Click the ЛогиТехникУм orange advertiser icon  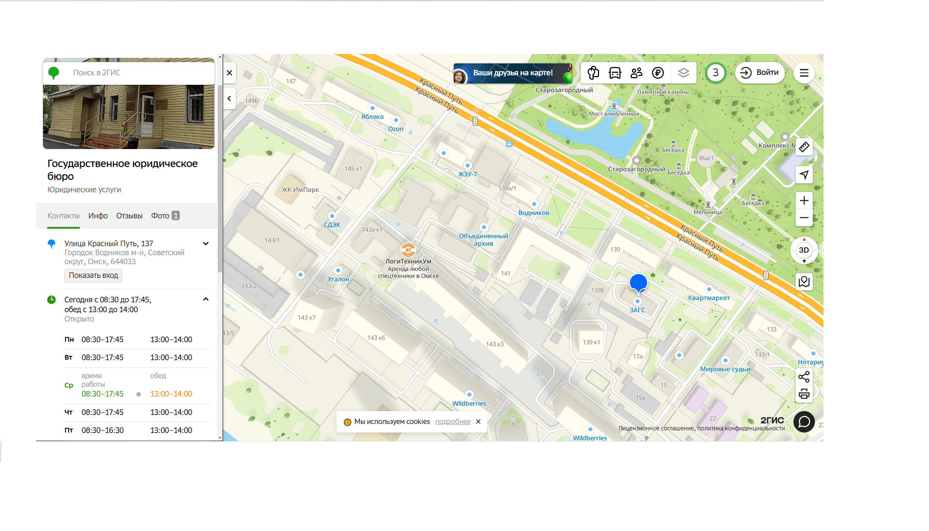(x=408, y=250)
